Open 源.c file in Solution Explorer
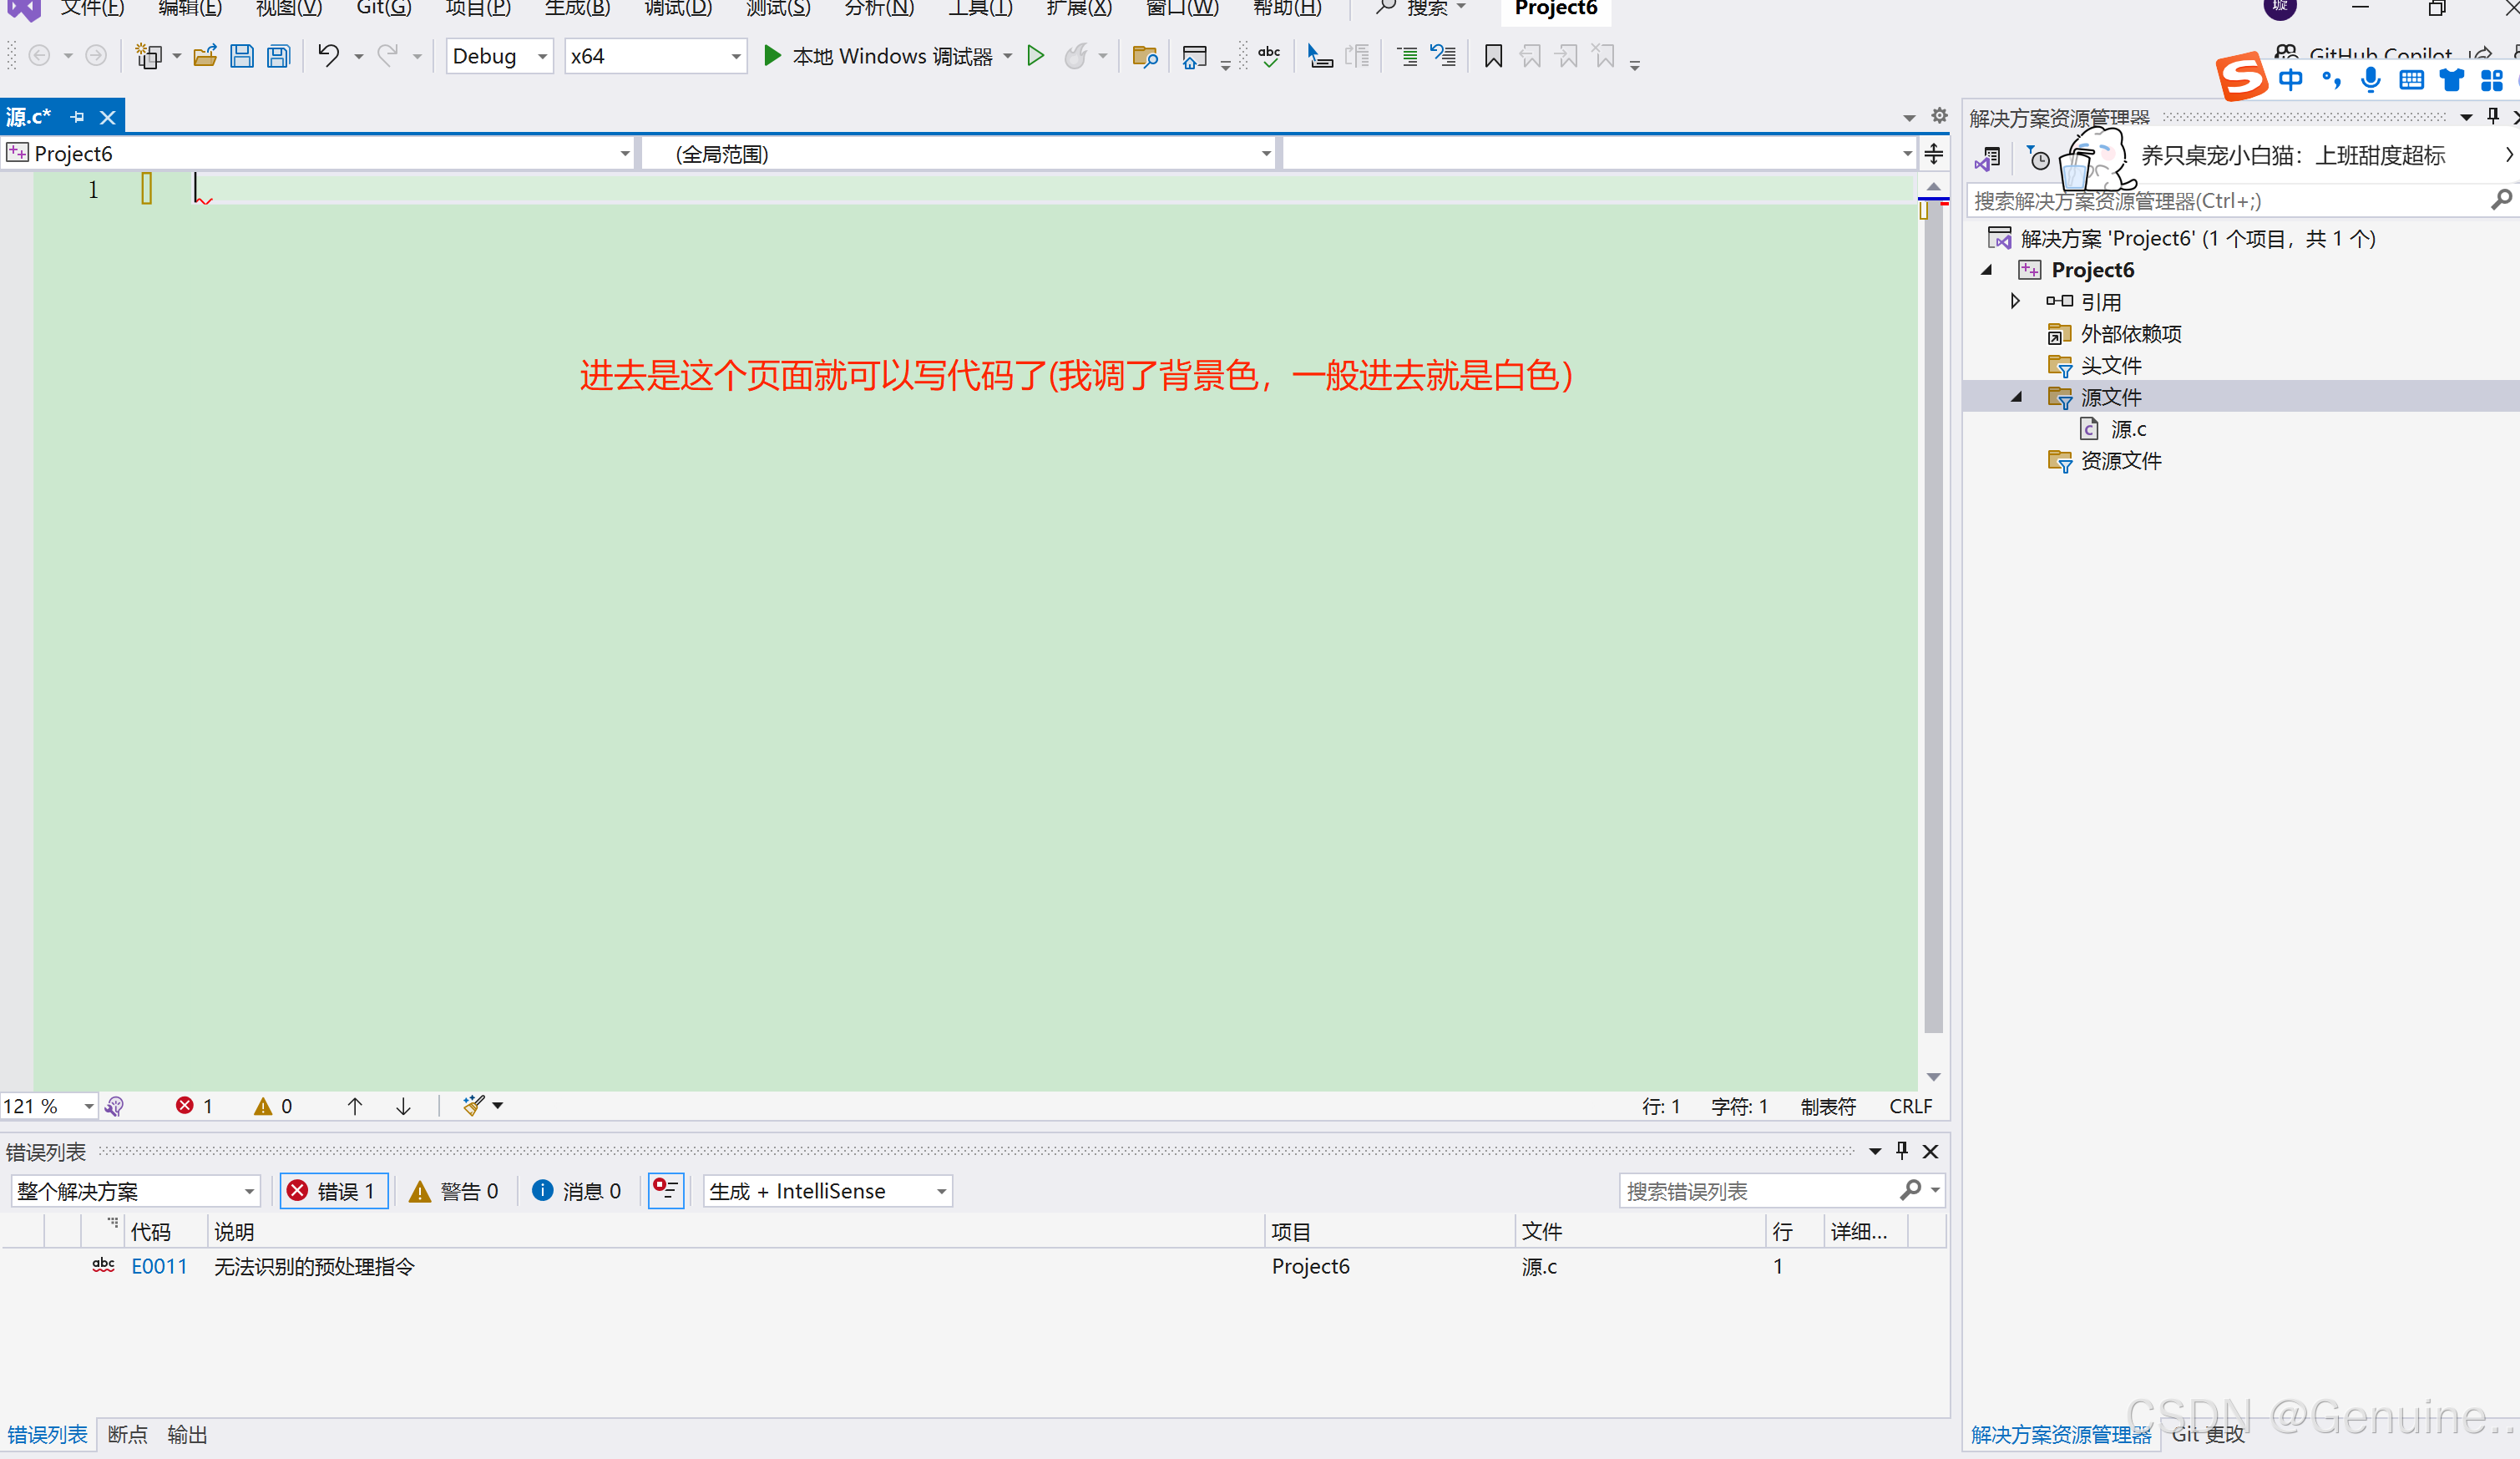 point(2127,429)
